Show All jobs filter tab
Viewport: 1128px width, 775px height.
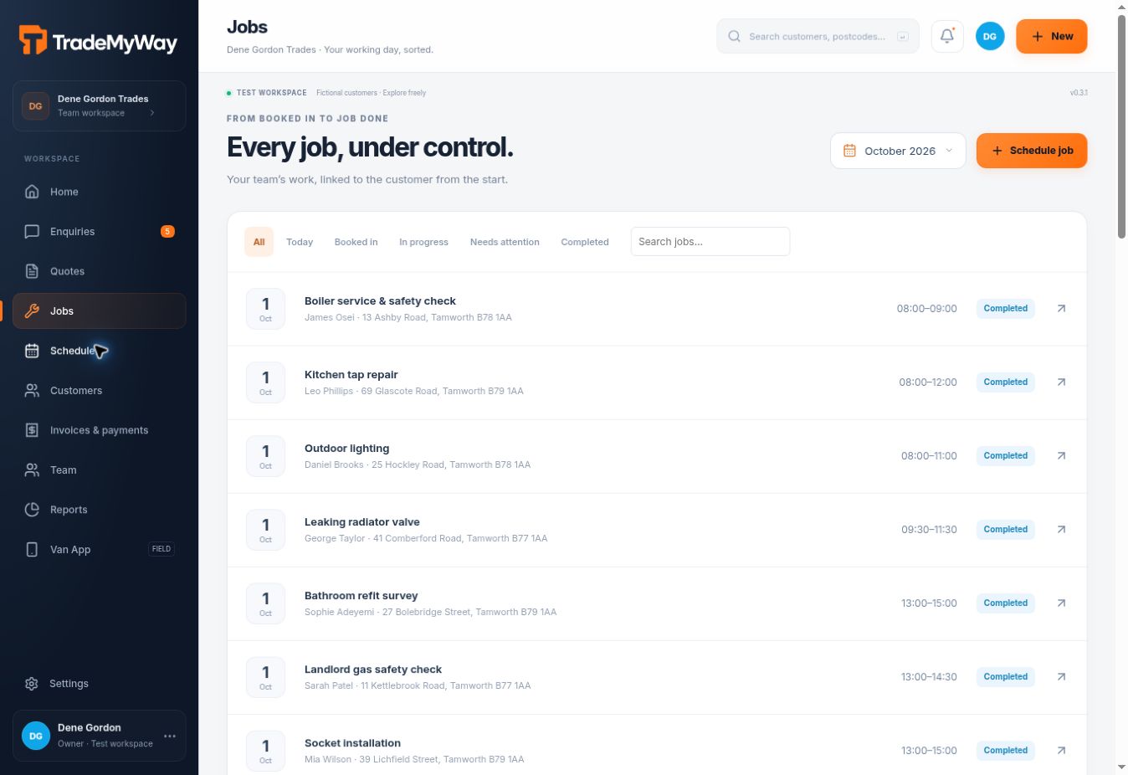[259, 242]
